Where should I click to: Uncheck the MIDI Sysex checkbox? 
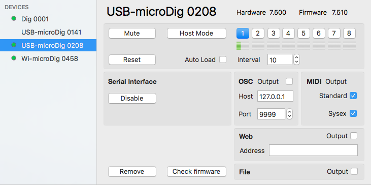353,113
